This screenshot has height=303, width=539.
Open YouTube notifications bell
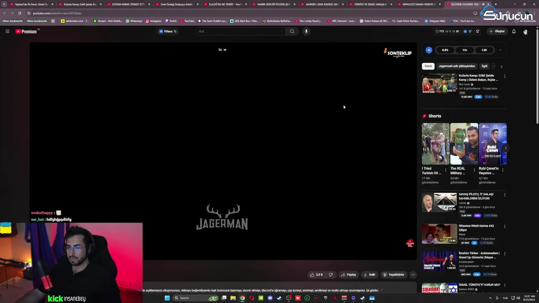514,31
